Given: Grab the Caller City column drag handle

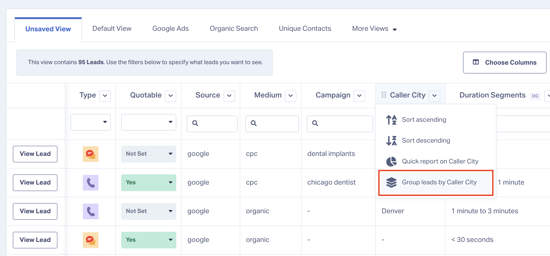Looking at the screenshot, I should point(384,95).
